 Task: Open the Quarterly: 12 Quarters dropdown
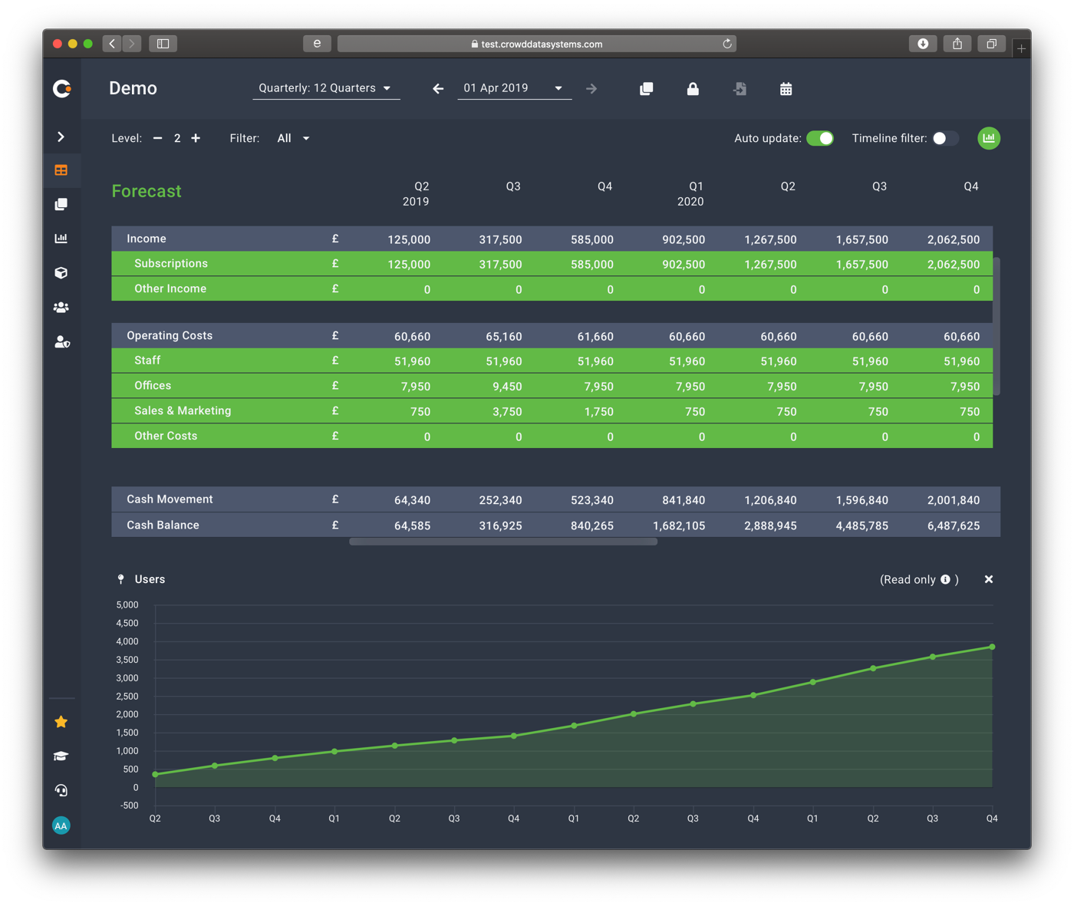[325, 87]
